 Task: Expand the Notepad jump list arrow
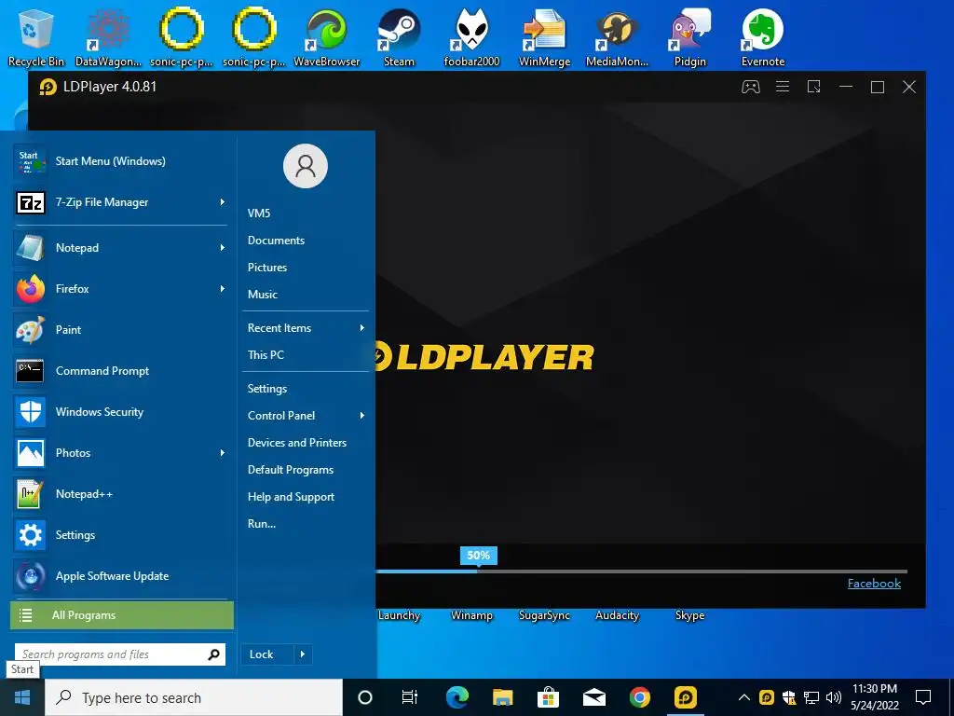(223, 248)
